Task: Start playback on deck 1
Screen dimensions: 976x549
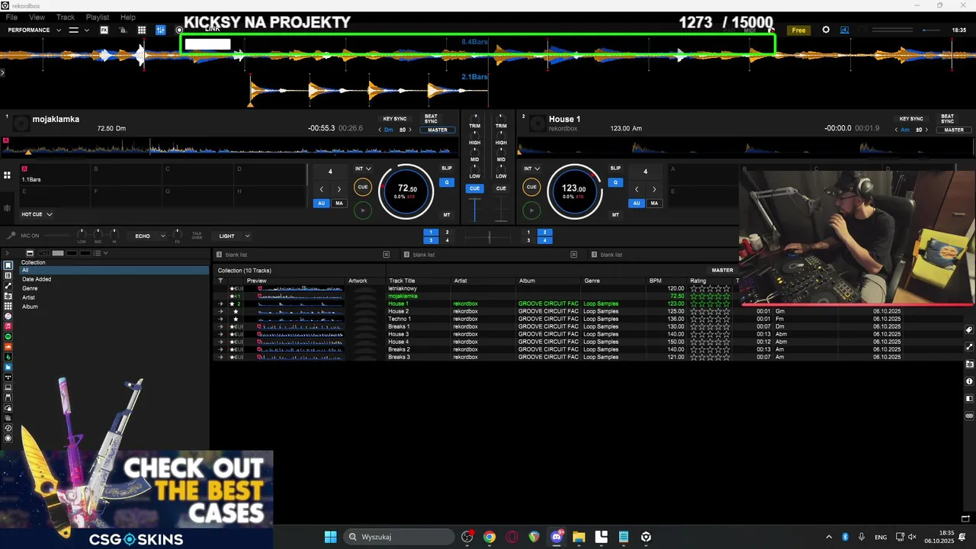Action: (363, 210)
